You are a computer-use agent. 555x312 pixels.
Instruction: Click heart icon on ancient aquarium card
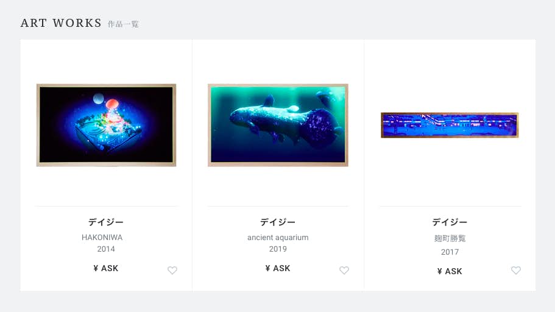344,270
